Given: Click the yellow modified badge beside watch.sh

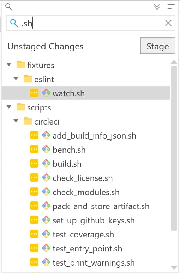Looking at the screenshot, I should pyautogui.click(x=34, y=93).
